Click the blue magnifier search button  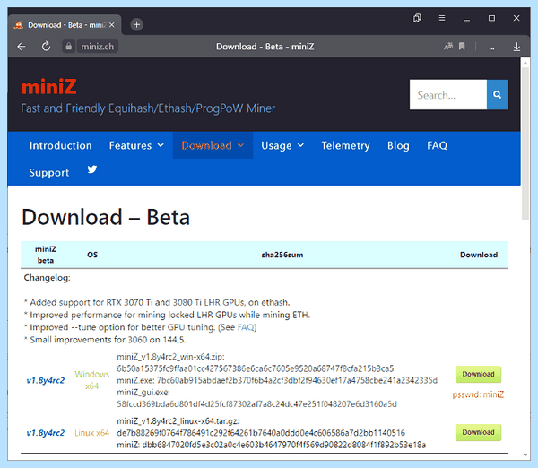click(497, 95)
